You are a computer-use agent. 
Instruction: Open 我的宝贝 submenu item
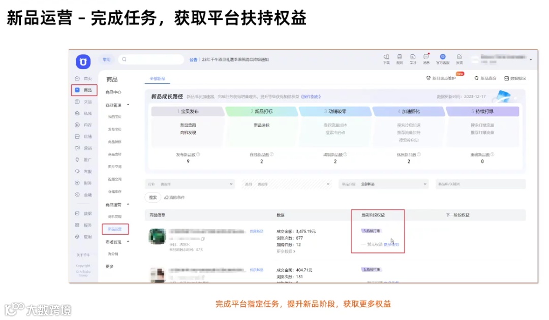point(114,117)
